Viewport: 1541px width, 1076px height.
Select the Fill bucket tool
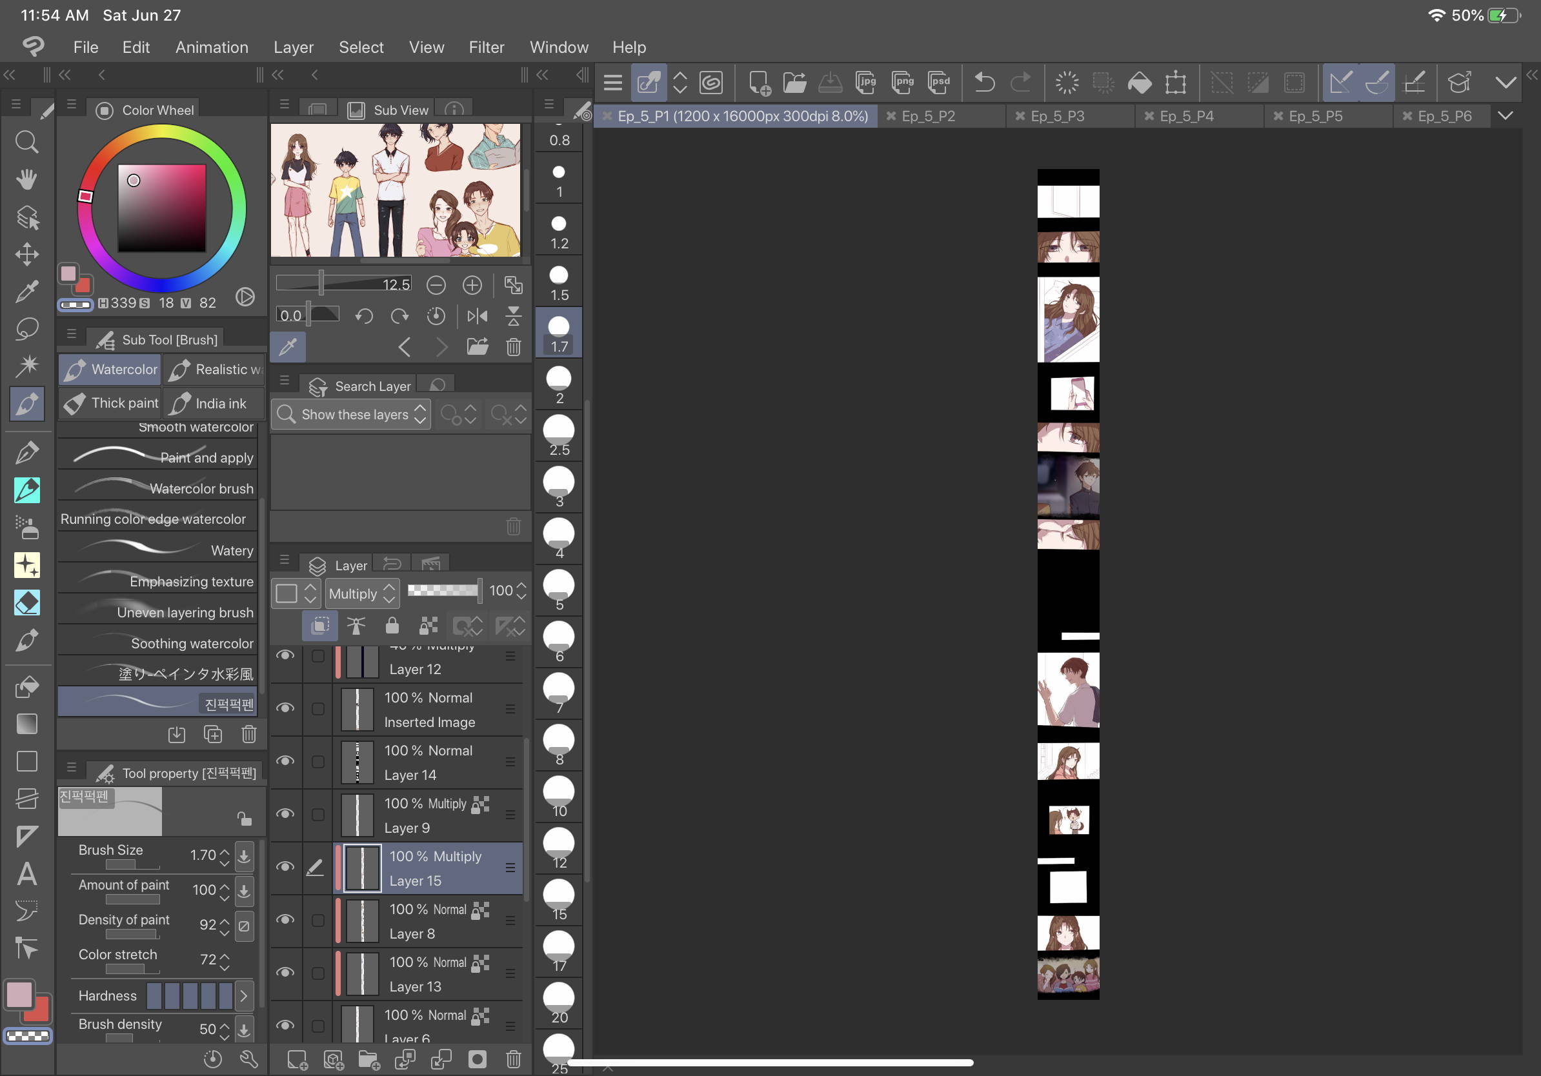(27, 687)
